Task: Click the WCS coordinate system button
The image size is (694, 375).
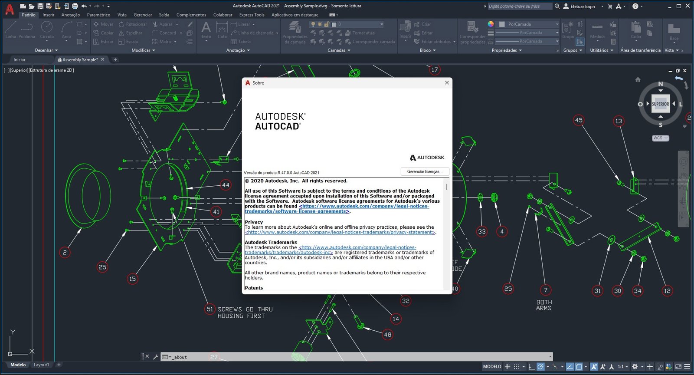Action: pos(660,138)
